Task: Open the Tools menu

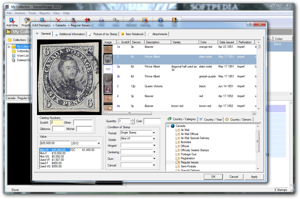Action: (32, 13)
